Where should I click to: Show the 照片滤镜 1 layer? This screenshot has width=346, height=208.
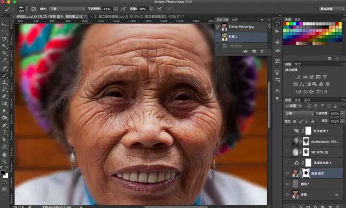(x=287, y=131)
